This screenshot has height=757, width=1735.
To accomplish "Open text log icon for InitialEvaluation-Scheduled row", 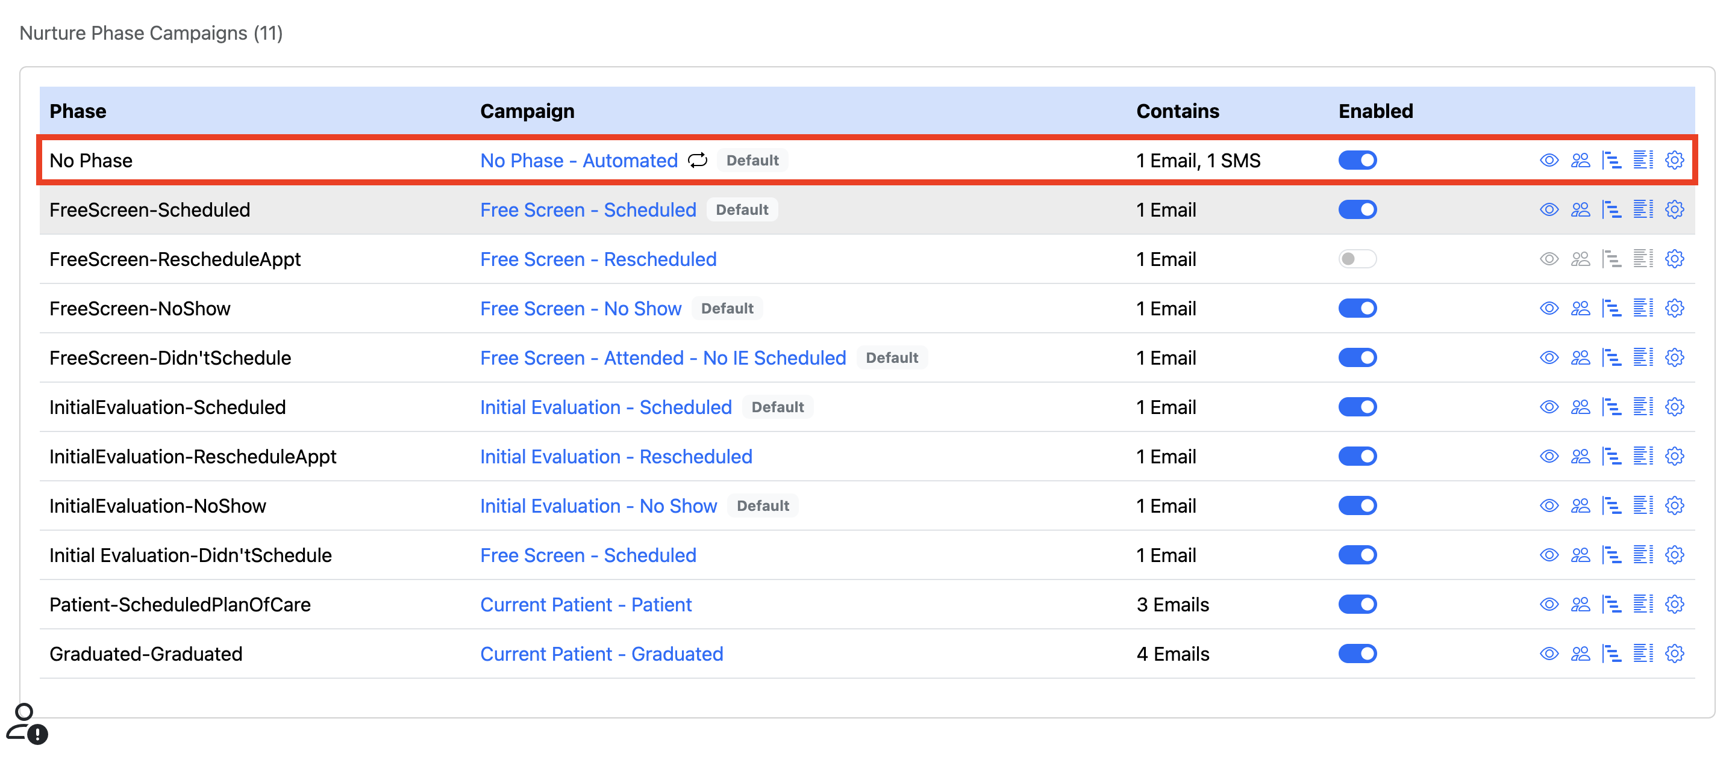I will pos(1643,406).
